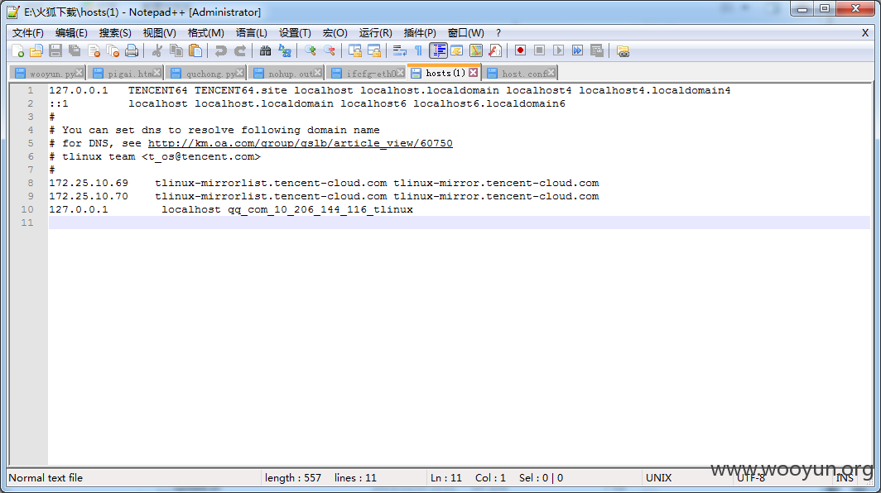Click the Cut scissors icon

[157, 51]
